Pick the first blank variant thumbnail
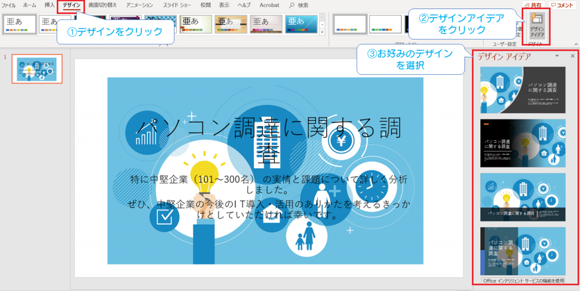Viewport: 580px width, 291px height. pyautogui.click(x=350, y=24)
